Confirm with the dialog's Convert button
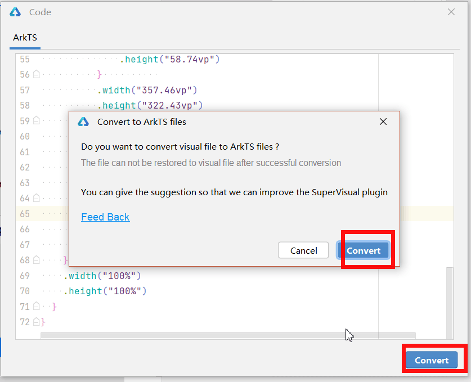This screenshot has width=471, height=382. tap(363, 250)
